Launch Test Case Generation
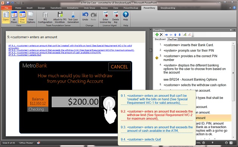Image resolution: width=238 pixels, height=147 pixels. pos(73,17)
